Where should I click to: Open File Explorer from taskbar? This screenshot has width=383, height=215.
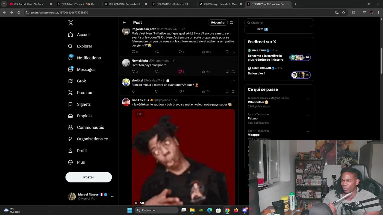(192, 210)
